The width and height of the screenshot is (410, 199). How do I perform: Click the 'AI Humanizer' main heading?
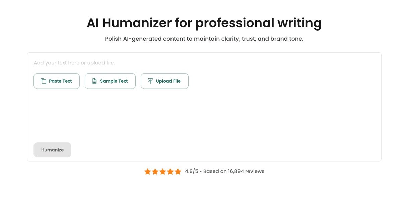[129, 23]
